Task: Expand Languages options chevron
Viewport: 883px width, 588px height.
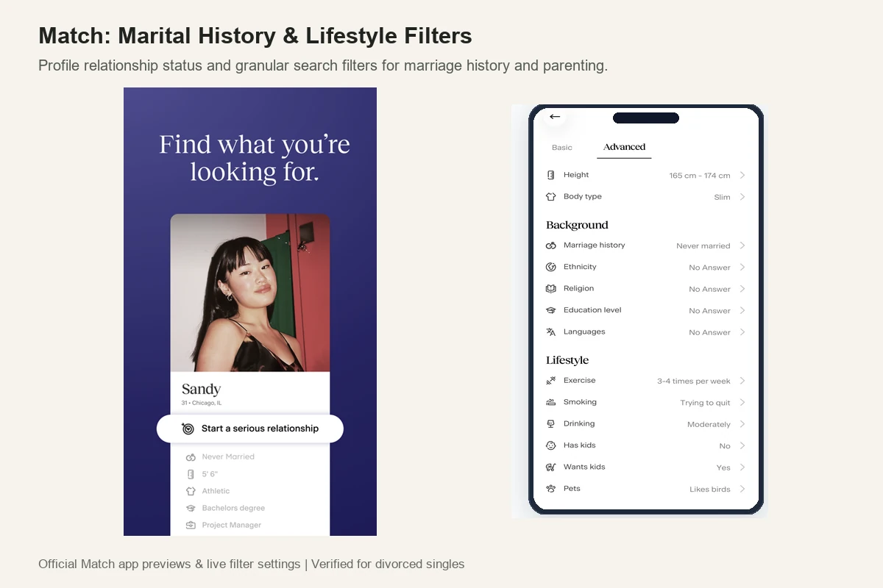Action: [x=742, y=332]
